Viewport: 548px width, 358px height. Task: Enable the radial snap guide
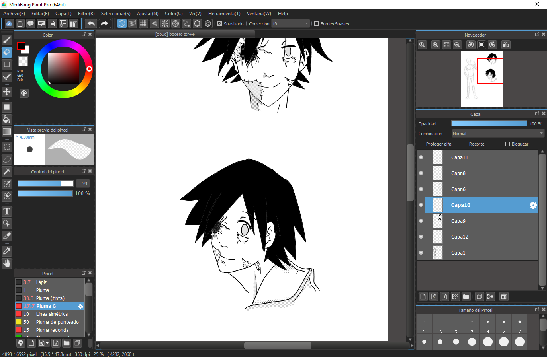(165, 24)
